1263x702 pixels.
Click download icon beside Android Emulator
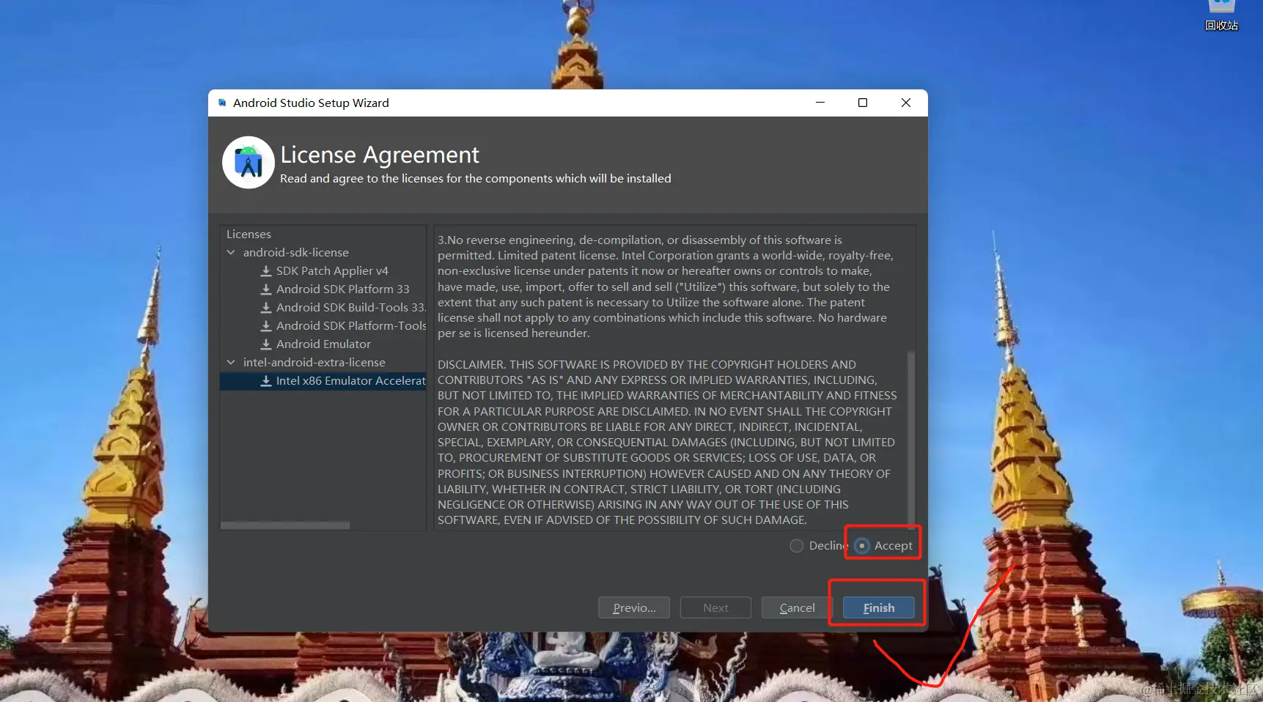click(266, 344)
